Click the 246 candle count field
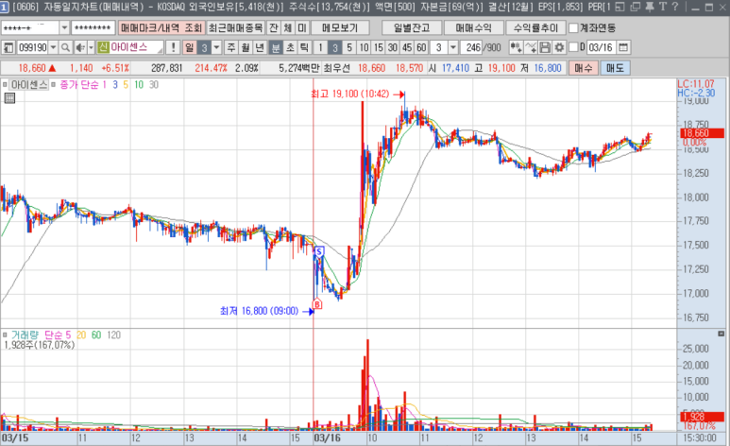The width and height of the screenshot is (730, 446). tap(472, 47)
